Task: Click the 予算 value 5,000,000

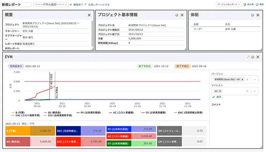Action: (x=135, y=38)
